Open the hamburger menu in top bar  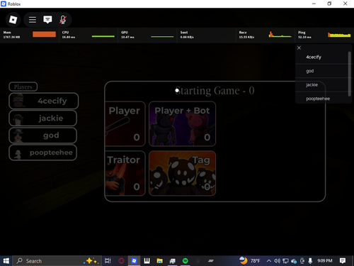pyautogui.click(x=33, y=20)
